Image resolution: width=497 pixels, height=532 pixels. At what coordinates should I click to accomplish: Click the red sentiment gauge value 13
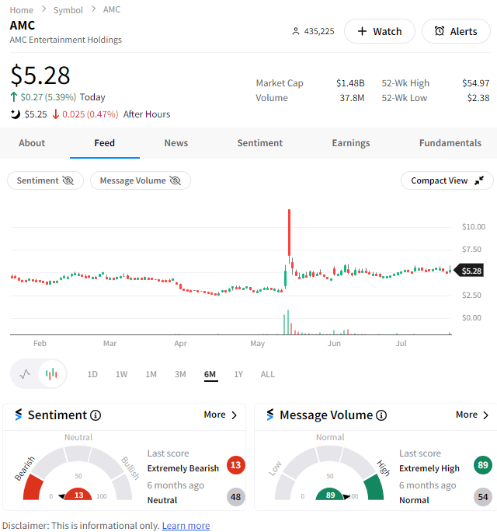tap(78, 495)
